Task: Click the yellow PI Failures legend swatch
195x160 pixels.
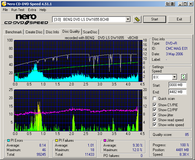Action: pos(57,140)
